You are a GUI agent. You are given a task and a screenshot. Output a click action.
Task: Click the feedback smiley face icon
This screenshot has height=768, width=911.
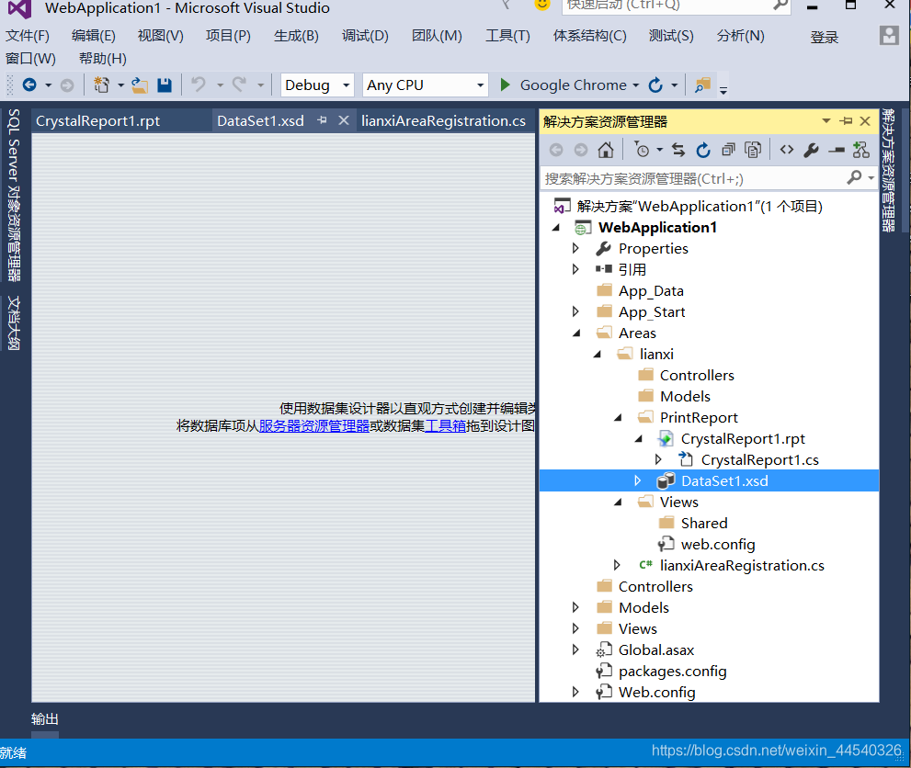coord(542,5)
